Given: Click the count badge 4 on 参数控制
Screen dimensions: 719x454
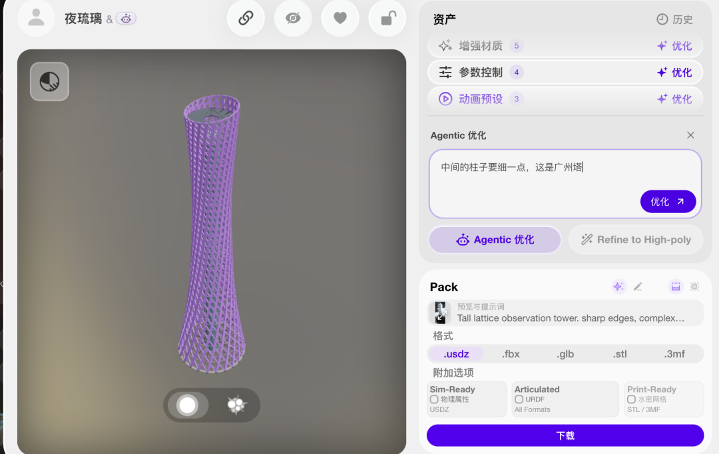Looking at the screenshot, I should (x=517, y=73).
